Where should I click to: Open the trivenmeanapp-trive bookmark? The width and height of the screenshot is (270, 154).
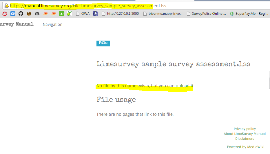click(163, 14)
